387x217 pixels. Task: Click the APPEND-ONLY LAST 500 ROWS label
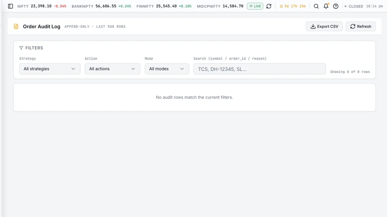[95, 27]
